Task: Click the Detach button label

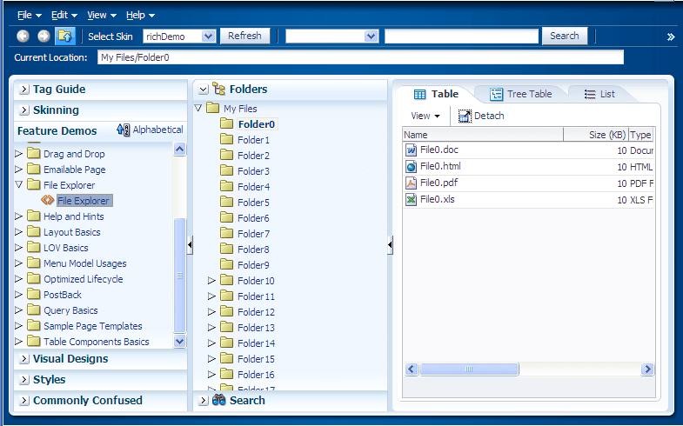Action: pyautogui.click(x=489, y=116)
